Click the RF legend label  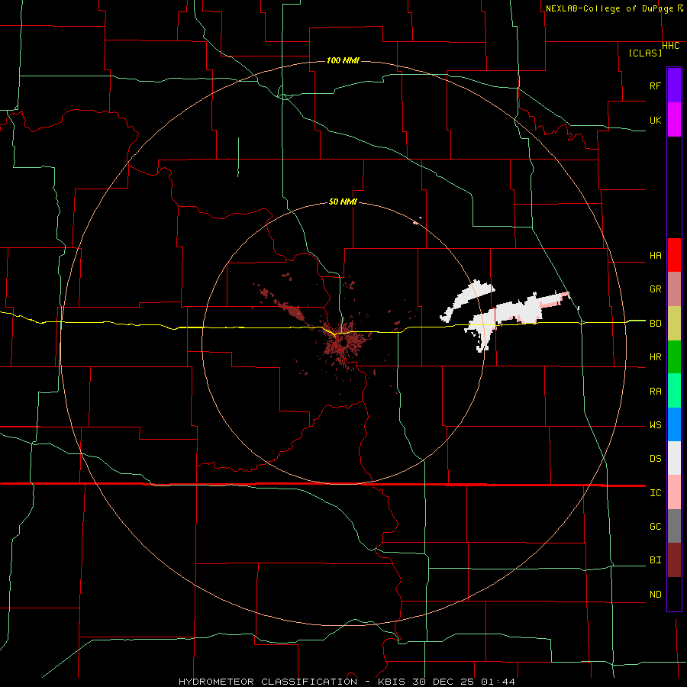click(x=655, y=85)
